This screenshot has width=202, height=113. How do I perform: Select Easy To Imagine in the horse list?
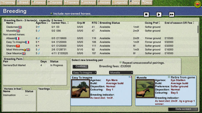(100, 42)
